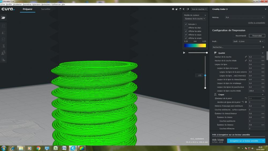Screen dimensions: 268x151
Task: Open the Extensions menu
Action: pyautogui.click(x=36, y=5)
